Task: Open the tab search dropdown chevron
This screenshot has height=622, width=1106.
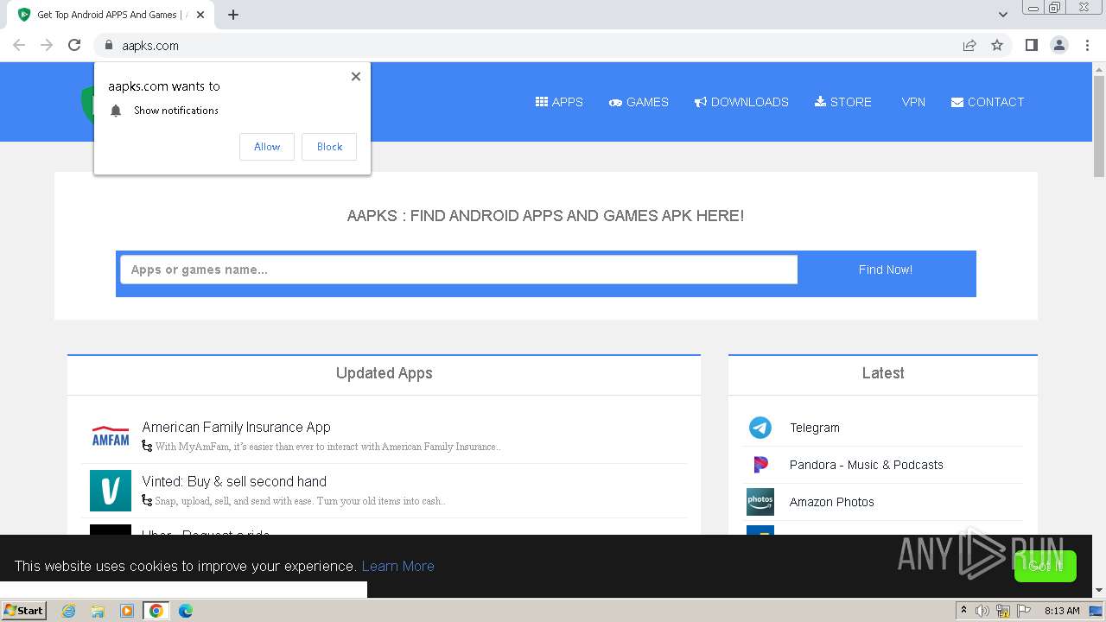Action: click(x=1003, y=15)
